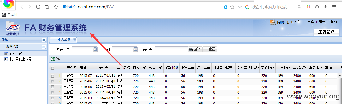
Task: Click the 内网门户 link
Action: click(284, 22)
